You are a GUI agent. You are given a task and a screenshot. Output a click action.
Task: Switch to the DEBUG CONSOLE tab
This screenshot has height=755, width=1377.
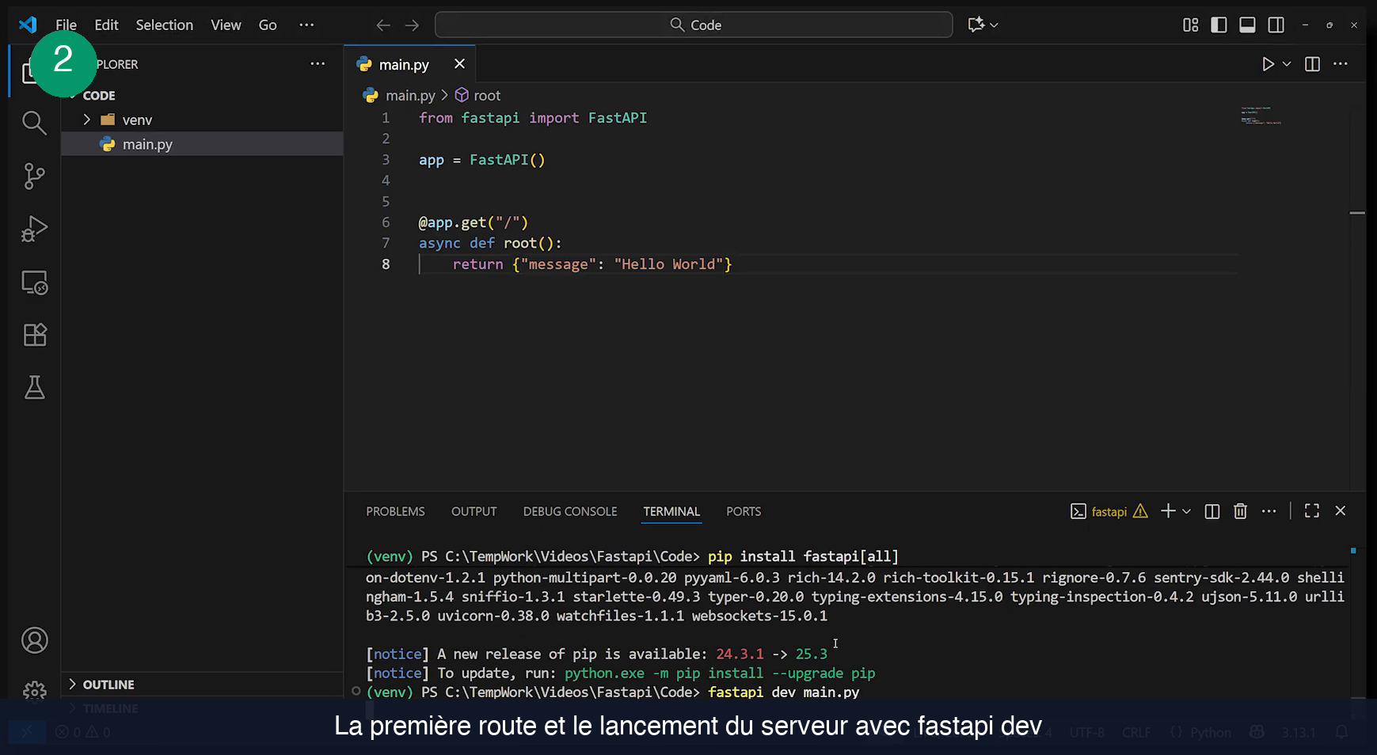(570, 512)
